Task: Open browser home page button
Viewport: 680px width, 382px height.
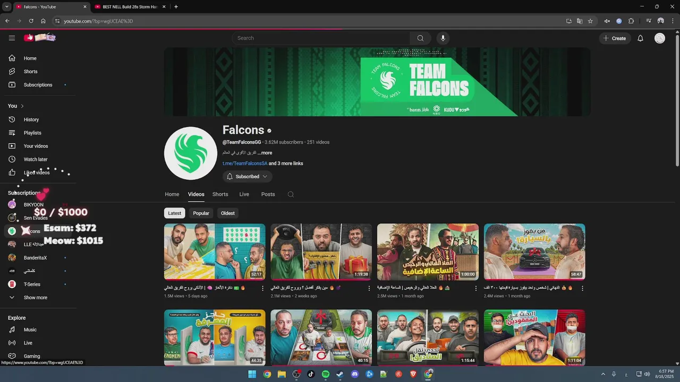Action: (43, 21)
